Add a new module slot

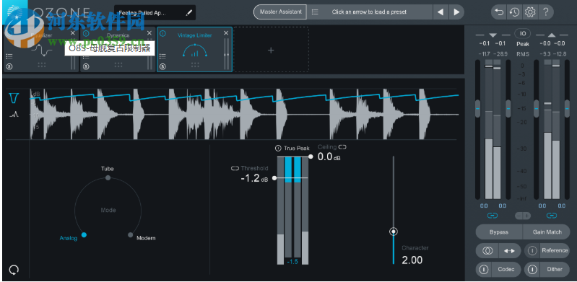(272, 50)
